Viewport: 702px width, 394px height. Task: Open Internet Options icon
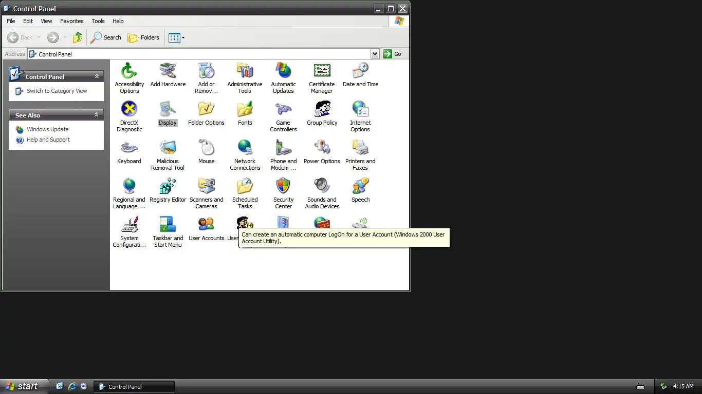point(360,109)
